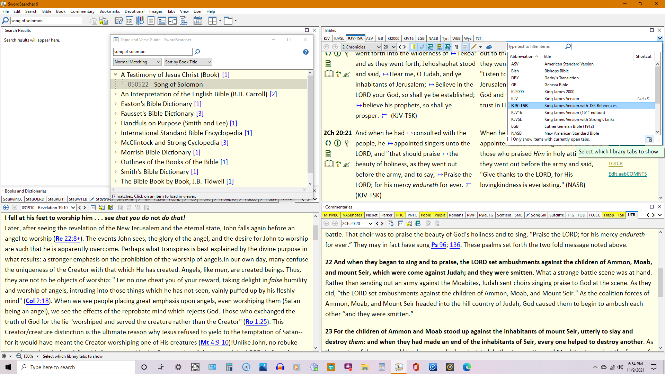
Task: Collapse A Testimony of Jesus Christ node
Action: (x=116, y=75)
